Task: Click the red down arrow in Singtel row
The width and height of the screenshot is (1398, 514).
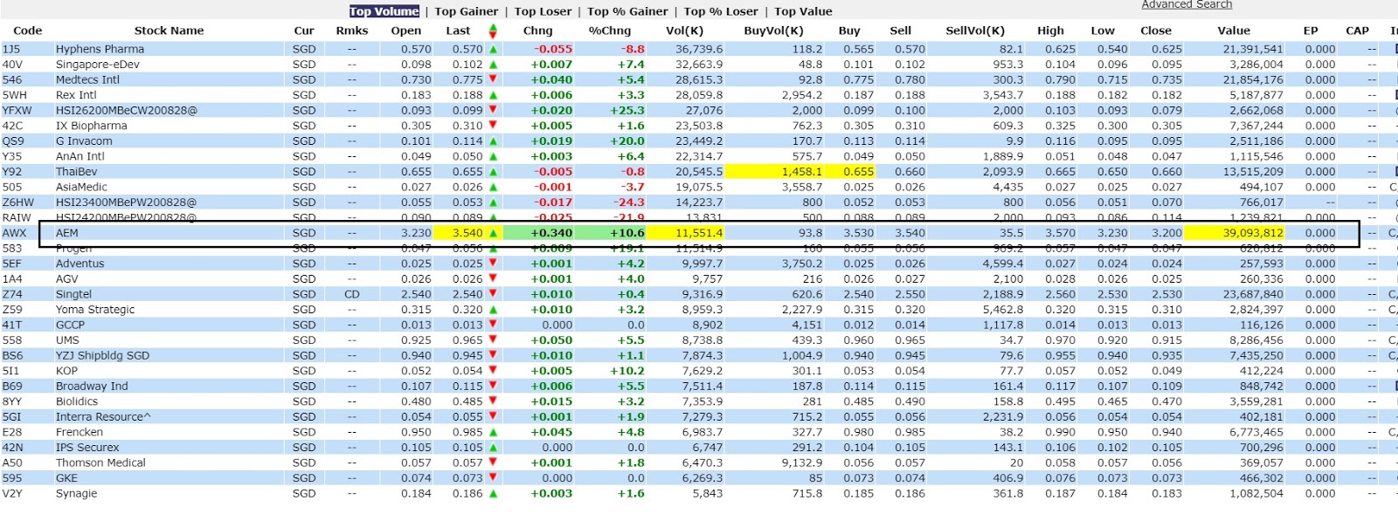Action: click(x=493, y=294)
